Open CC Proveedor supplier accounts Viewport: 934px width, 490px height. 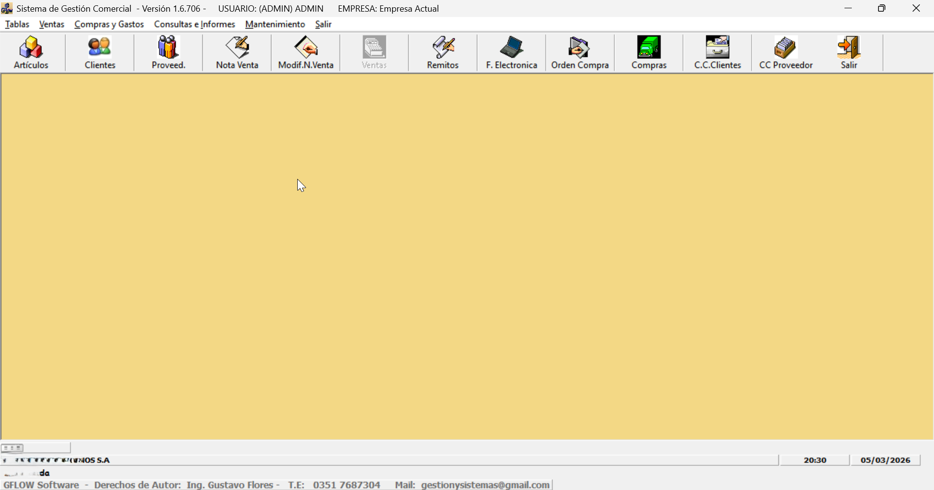tap(786, 52)
